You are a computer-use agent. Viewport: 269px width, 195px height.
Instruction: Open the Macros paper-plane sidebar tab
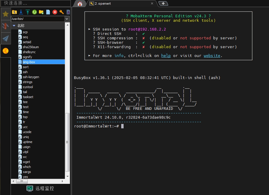point(6,38)
